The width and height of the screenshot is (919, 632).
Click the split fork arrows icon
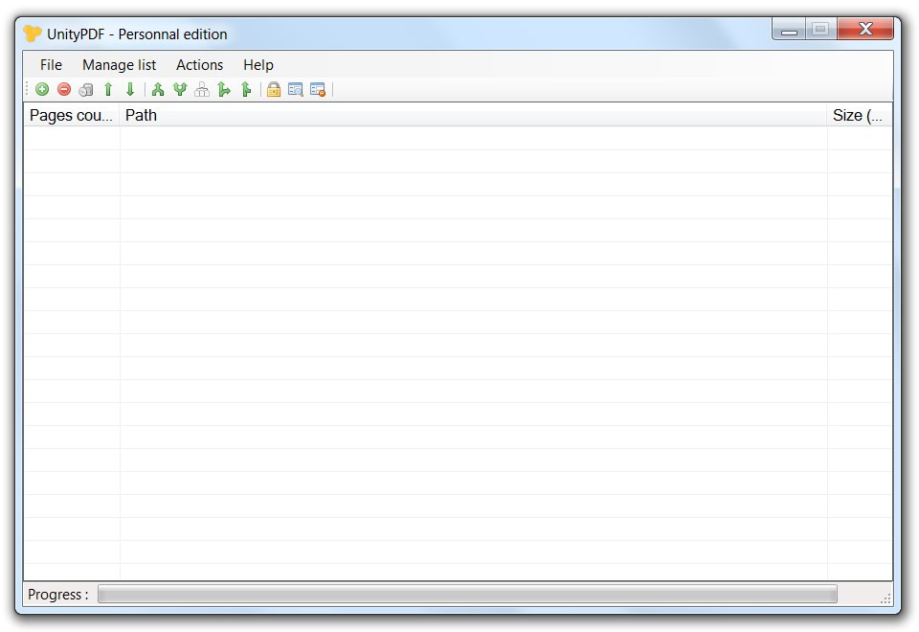coord(180,89)
